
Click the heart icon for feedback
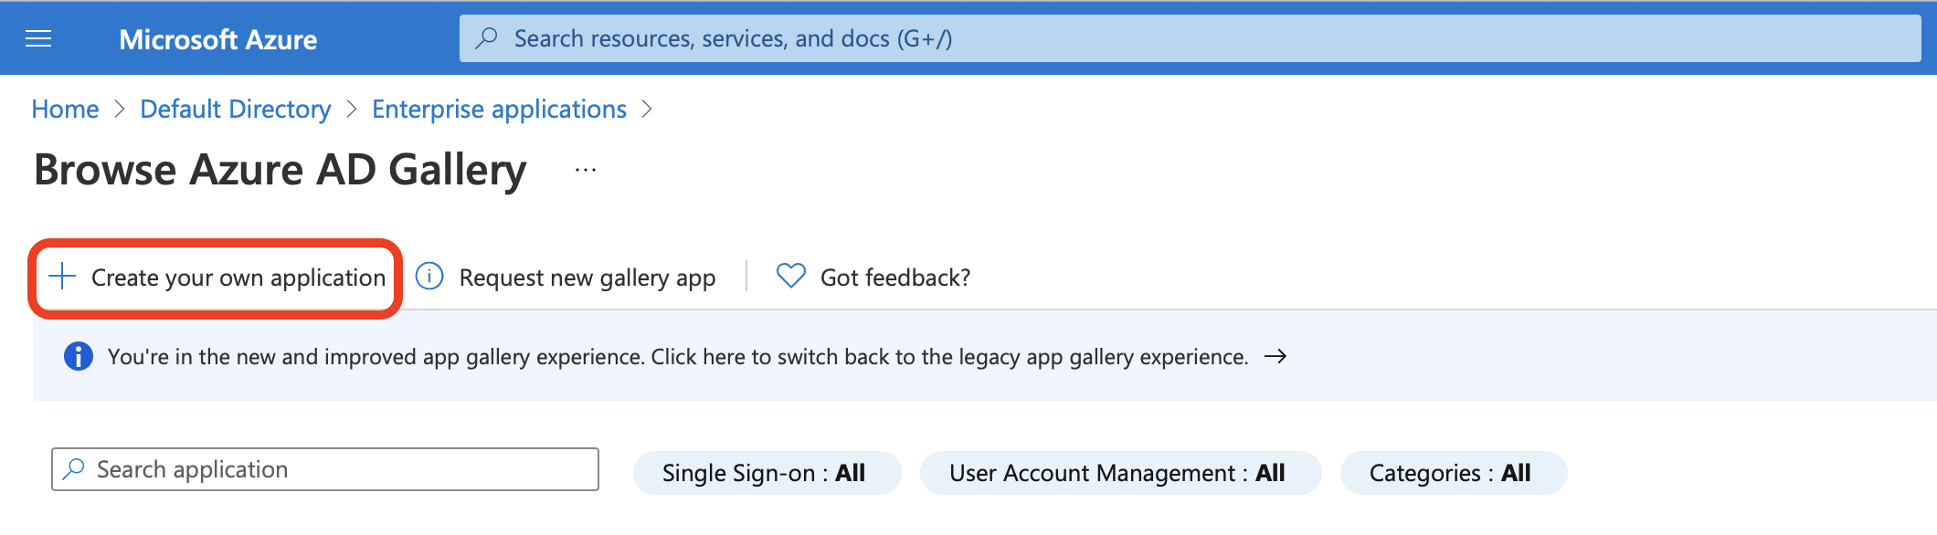pos(791,276)
